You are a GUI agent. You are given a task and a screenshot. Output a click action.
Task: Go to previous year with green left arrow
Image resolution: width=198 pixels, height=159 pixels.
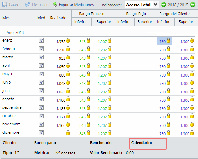click(163, 5)
